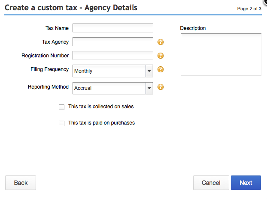Expand the Filing Frequency dropdown arrow
Image resolution: width=267 pixels, height=199 pixels.
pyautogui.click(x=149, y=71)
